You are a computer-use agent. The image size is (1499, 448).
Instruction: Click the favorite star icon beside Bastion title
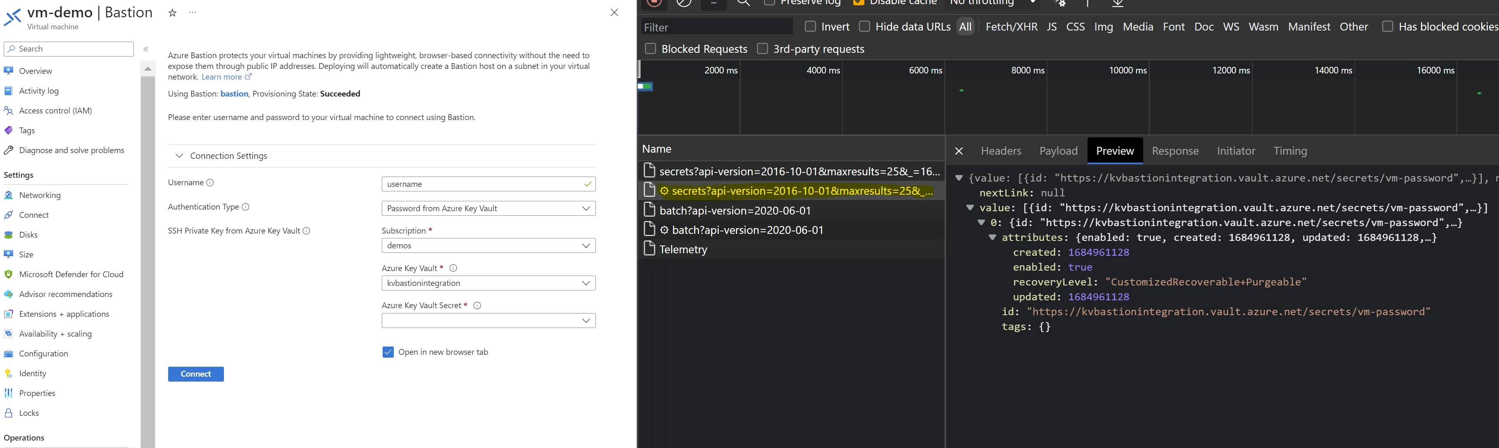click(x=172, y=13)
